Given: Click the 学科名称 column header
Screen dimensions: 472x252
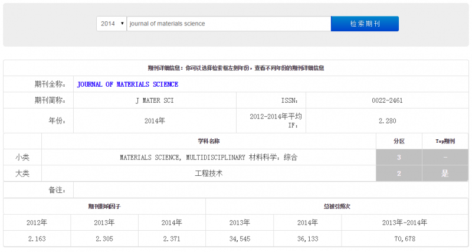Looking at the screenshot, I should (209, 141).
